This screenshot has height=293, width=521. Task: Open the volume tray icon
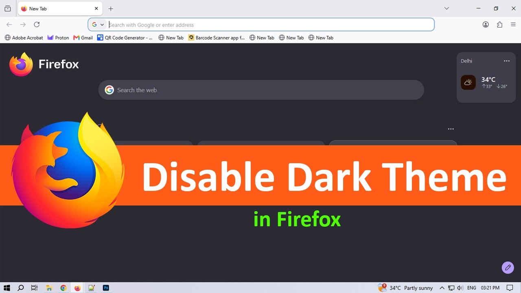click(460, 288)
